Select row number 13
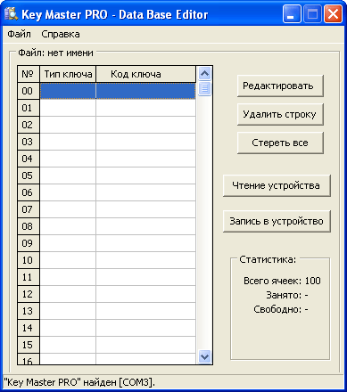347x392 pixels. coord(29,311)
